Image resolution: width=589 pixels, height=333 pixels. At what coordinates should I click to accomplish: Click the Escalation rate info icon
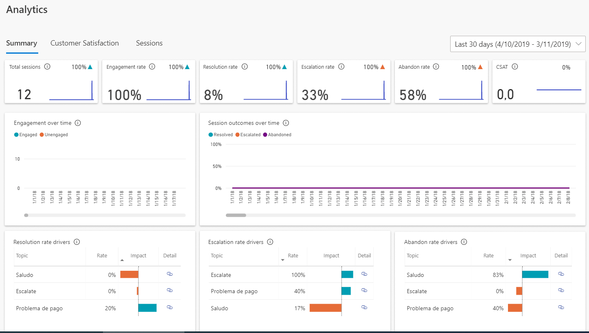tap(342, 67)
